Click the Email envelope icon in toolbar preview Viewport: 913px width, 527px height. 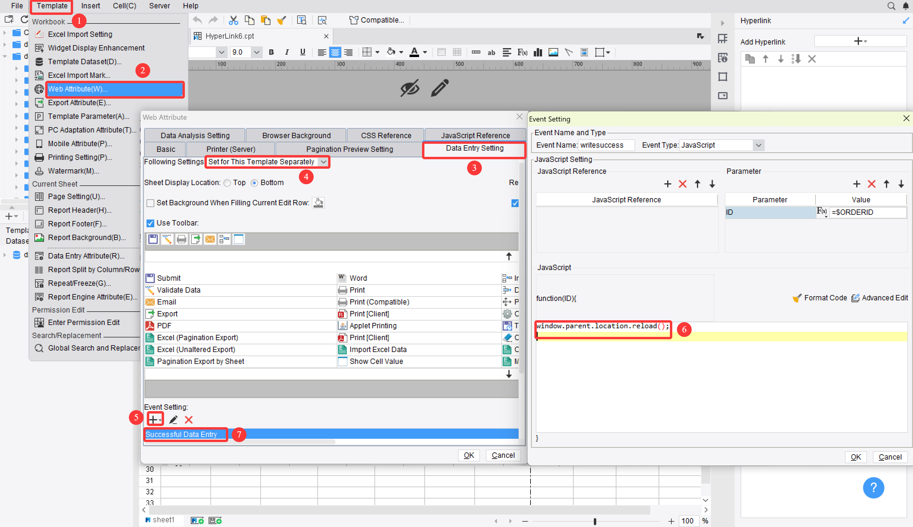click(x=210, y=239)
